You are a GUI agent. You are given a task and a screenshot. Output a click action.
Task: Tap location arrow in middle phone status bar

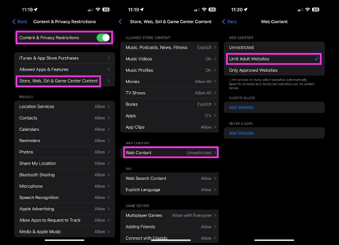pyautogui.click(x=142, y=10)
